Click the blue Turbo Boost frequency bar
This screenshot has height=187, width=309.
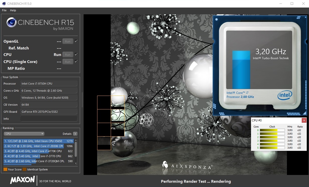[x=241, y=70]
